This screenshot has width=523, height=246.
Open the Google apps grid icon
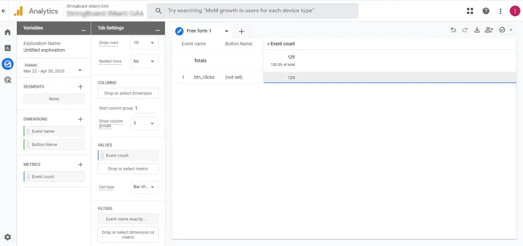point(470,11)
